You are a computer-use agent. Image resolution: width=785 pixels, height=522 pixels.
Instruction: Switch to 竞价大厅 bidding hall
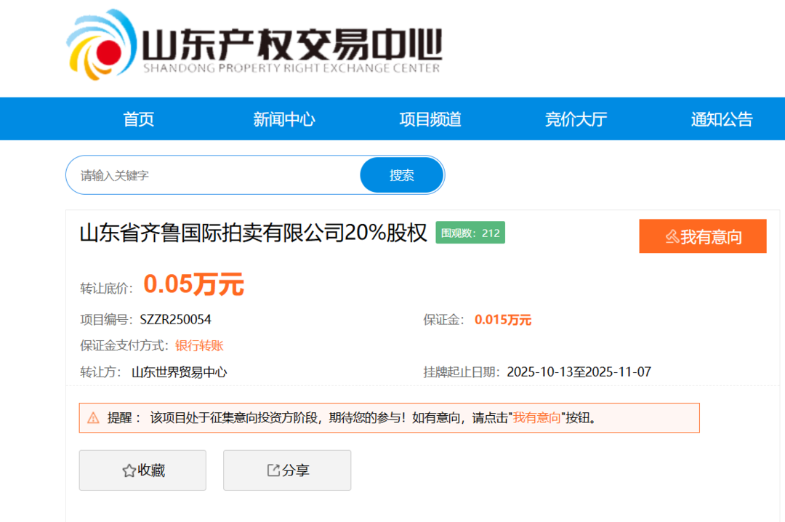click(x=576, y=119)
